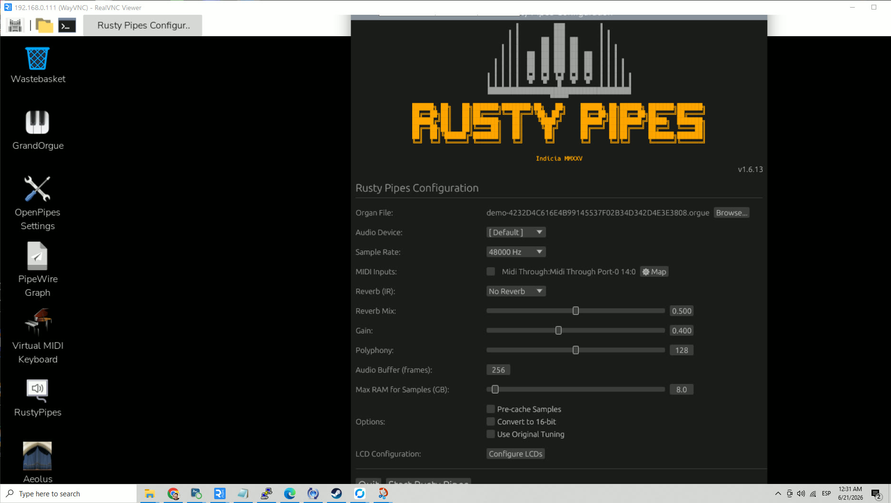Screen dimensions: 891x503
Task: Open Steam from the Windows taskbar
Action: [x=337, y=493]
